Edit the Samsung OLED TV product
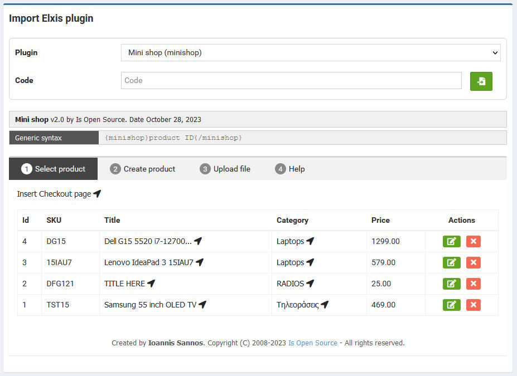The width and height of the screenshot is (517, 376). (451, 305)
